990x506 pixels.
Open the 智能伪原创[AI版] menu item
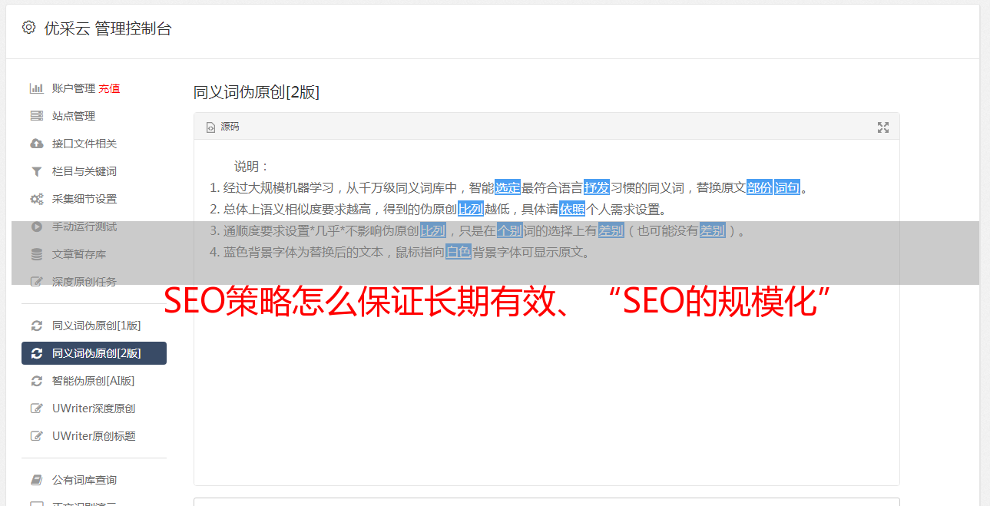coord(94,381)
